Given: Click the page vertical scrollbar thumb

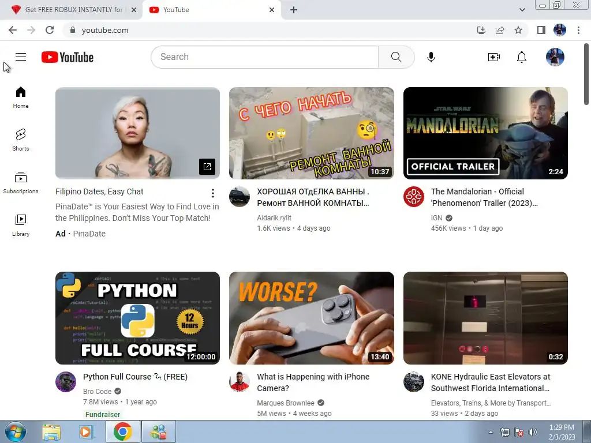Looking at the screenshot, I should [x=586, y=74].
